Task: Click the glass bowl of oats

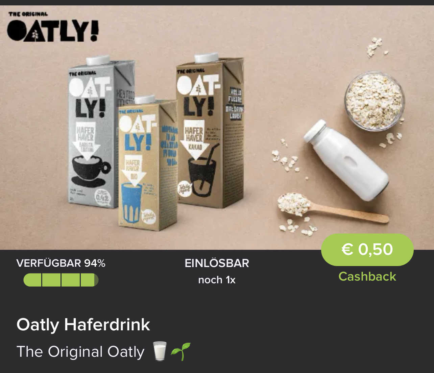Action: pyautogui.click(x=375, y=101)
